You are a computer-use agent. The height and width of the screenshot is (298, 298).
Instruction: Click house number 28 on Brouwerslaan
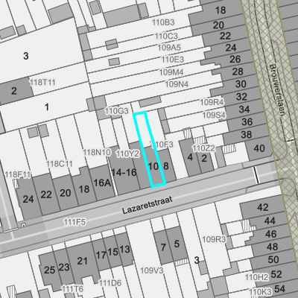tap(238, 72)
